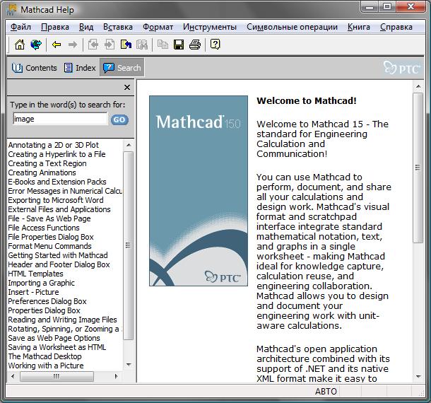This screenshot has height=403, width=431.
Task: Save using the floppy disk icon
Action: [x=179, y=45]
